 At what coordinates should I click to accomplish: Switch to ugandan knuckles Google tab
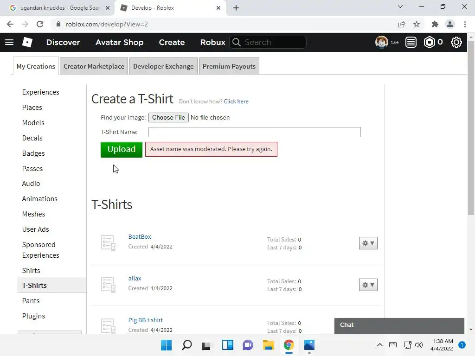point(58,8)
